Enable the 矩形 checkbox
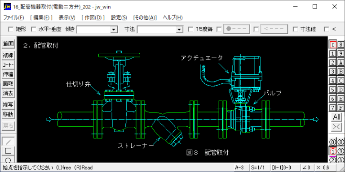345x172 pixels. click(11, 29)
